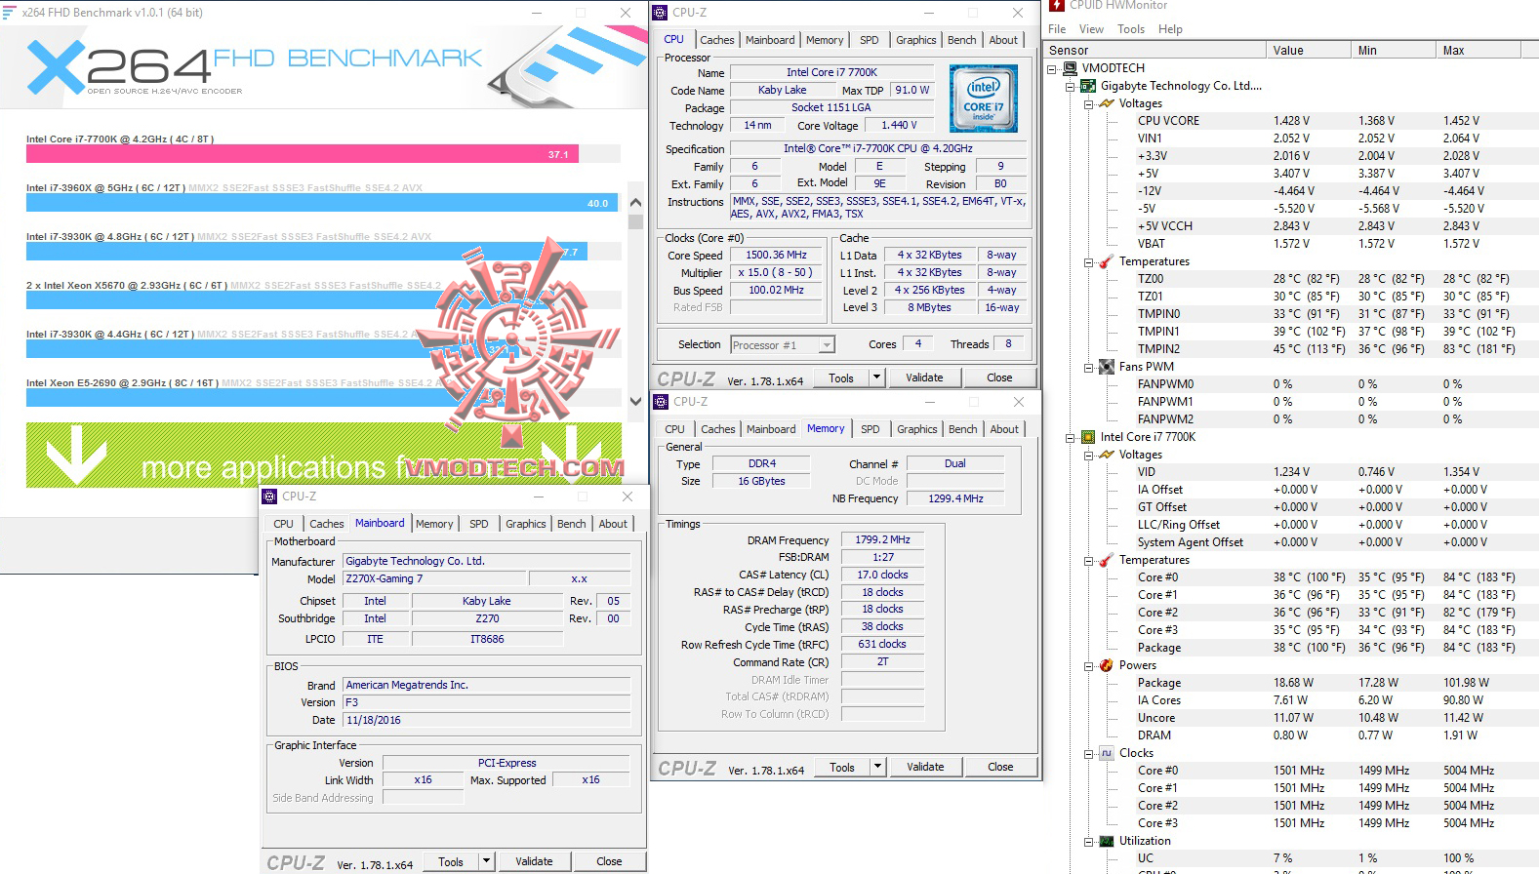This screenshot has width=1539, height=874.
Task: Collapse the Intel Core i7 7700K node
Action: point(1071,438)
